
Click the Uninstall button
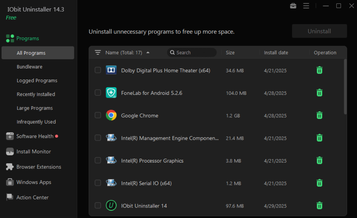click(x=319, y=31)
